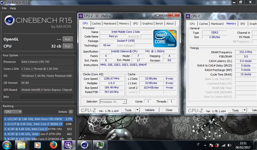This screenshot has height=150, width=257.
Task: Open Windows Explorer from taskbar
Action: tap(21, 145)
